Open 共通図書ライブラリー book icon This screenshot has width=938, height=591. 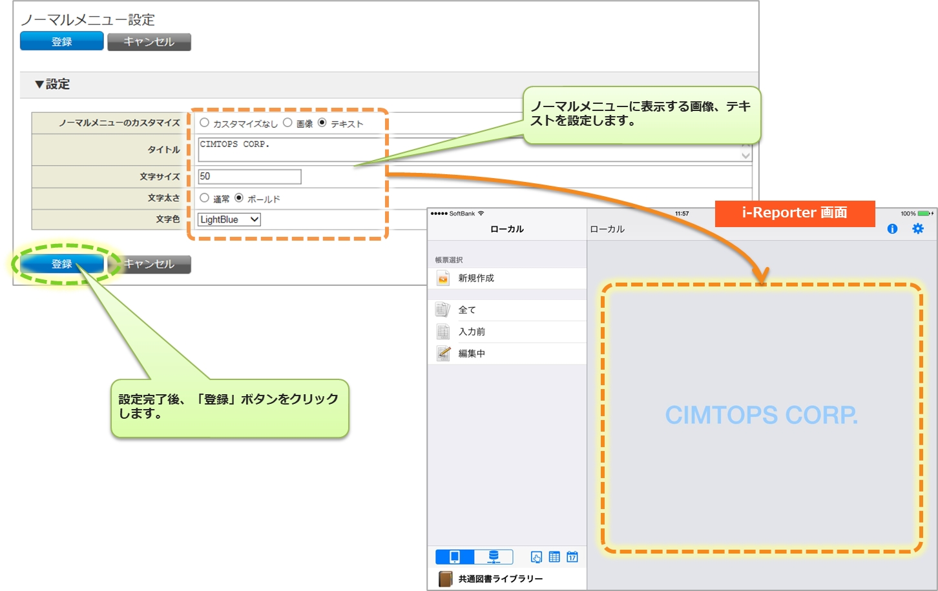click(x=445, y=579)
